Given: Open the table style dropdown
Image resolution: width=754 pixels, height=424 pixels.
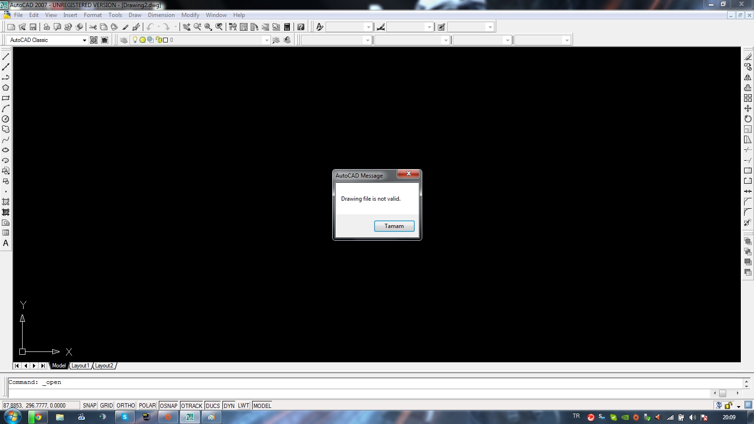Looking at the screenshot, I should pos(490,27).
